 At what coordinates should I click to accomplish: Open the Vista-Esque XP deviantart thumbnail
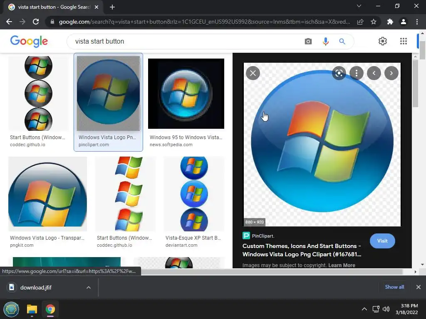(194, 194)
